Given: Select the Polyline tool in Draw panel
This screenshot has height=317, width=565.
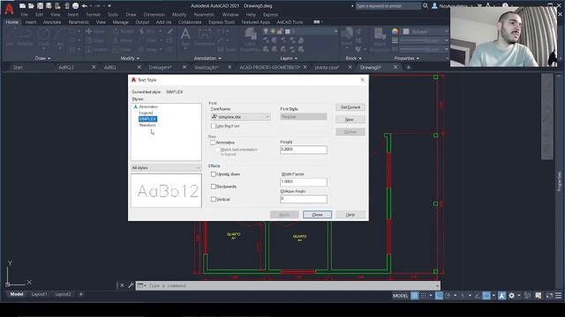Looking at the screenshot, I should pos(26,38).
